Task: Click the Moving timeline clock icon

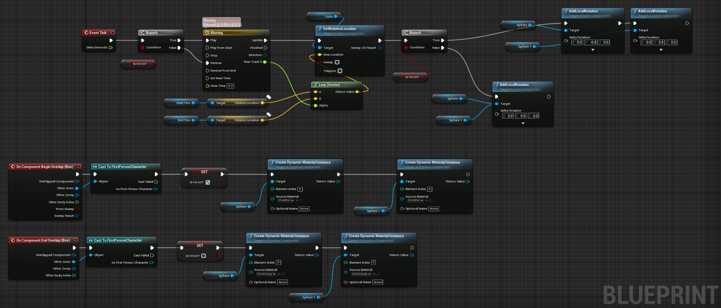Action: [207, 33]
